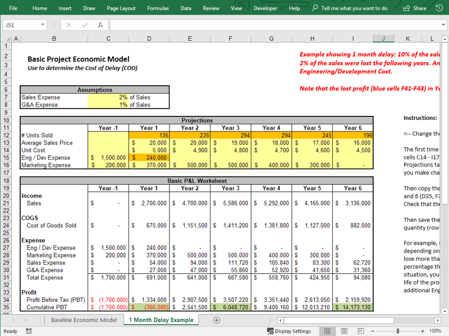Image resolution: width=449 pixels, height=336 pixels.
Task: Click the 100% zoom level button
Action: point(436,331)
